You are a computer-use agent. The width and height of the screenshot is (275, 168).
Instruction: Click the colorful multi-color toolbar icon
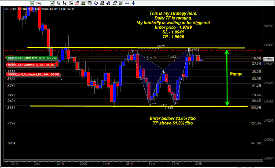tap(108, 3)
